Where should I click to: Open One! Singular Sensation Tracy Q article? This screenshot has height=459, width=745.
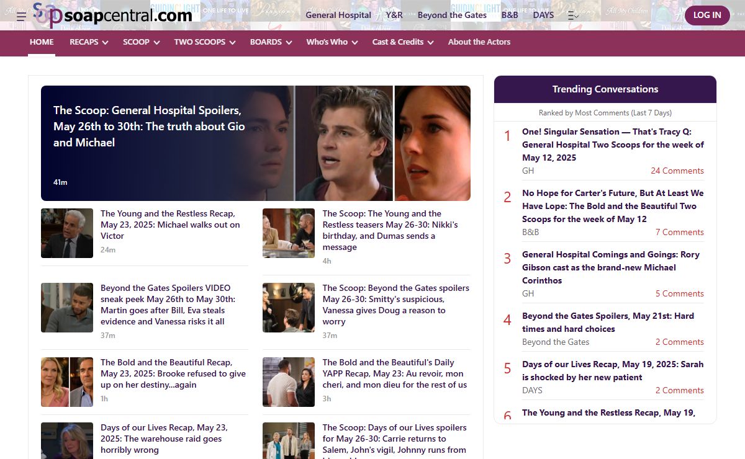(613, 145)
